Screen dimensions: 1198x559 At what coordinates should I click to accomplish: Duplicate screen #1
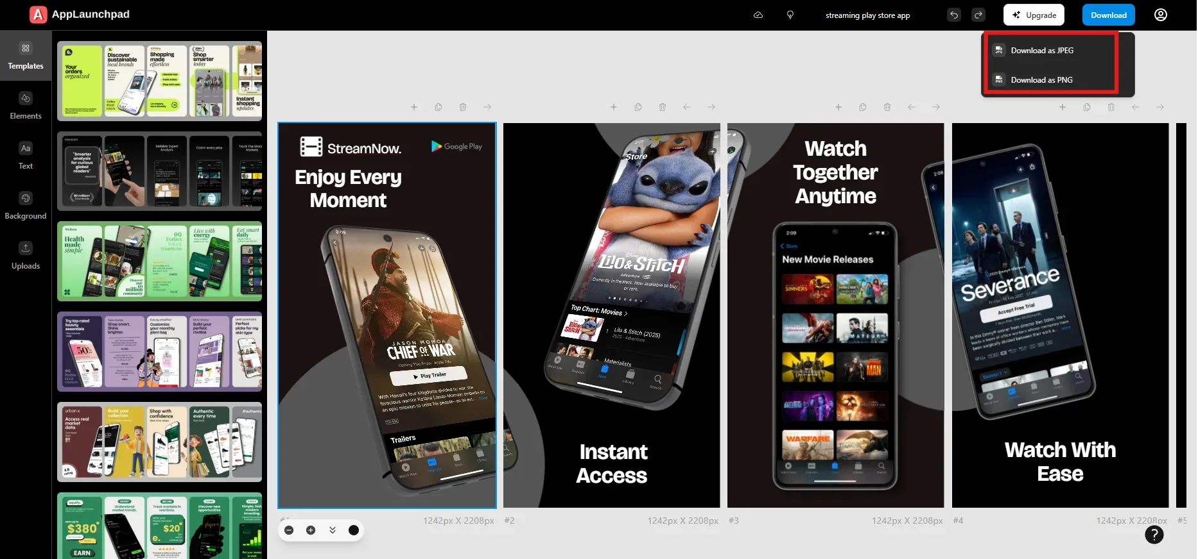pyautogui.click(x=438, y=107)
